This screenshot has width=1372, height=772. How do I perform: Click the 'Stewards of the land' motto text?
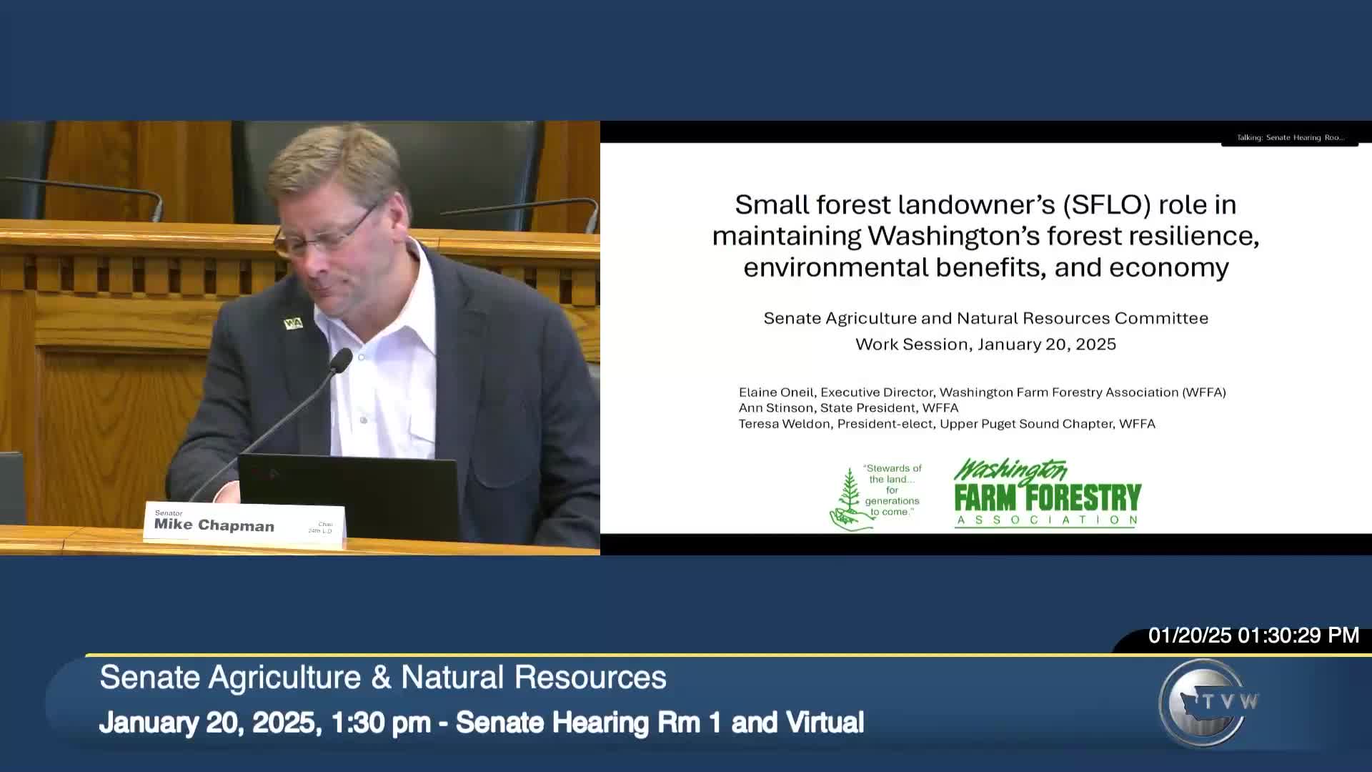[893, 490]
